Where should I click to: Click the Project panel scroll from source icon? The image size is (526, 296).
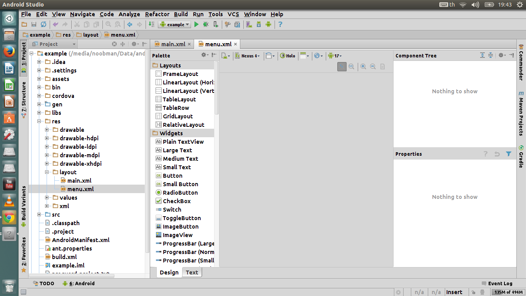[x=114, y=44]
